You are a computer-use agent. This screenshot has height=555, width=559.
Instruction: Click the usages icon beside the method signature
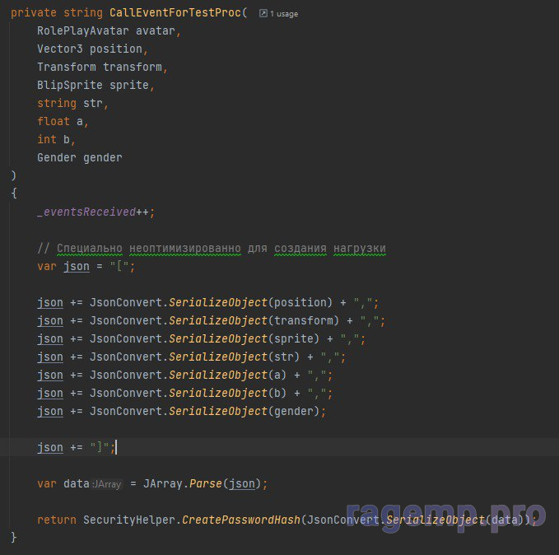[x=263, y=14]
